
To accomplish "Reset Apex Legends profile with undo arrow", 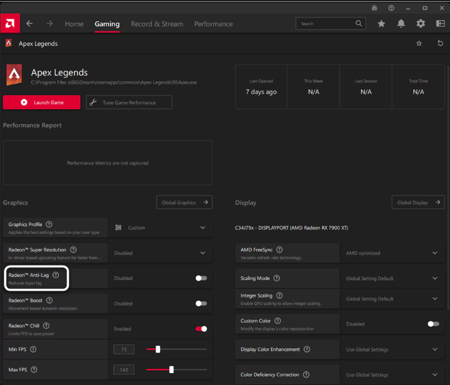I will tap(440, 43).
